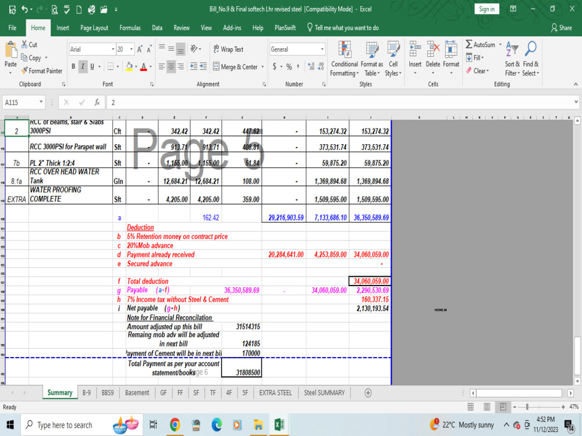The height and width of the screenshot is (436, 582).
Task: Toggle bold formatting
Action: pos(73,66)
